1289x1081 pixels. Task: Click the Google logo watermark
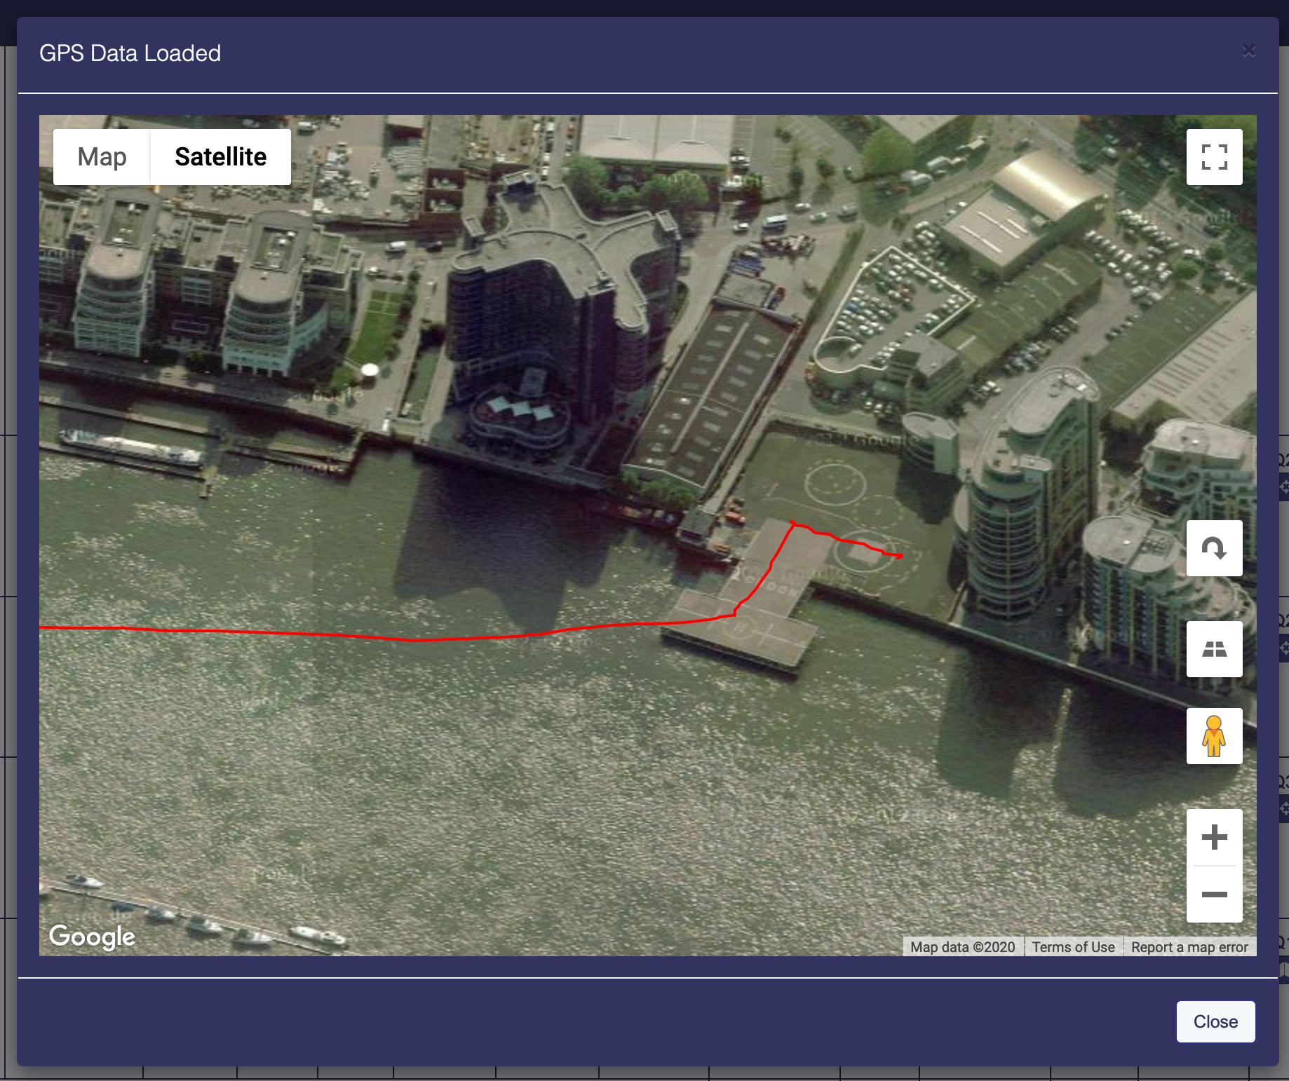tap(92, 936)
